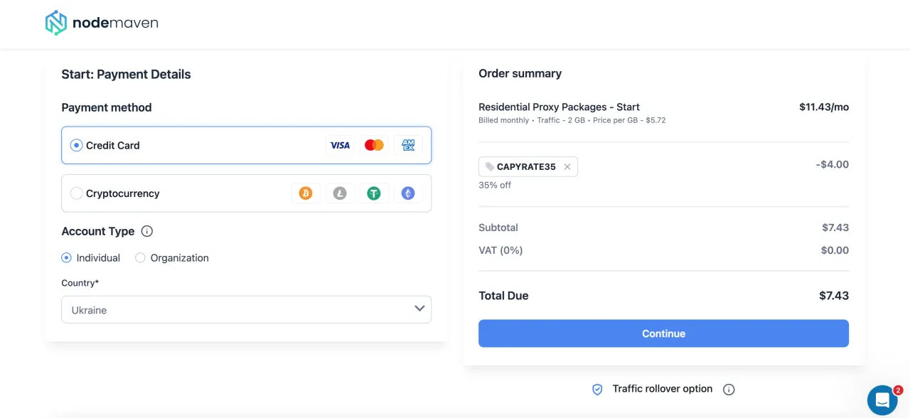Viewport: 910px width, 418px height.
Task: Click the Mastercard icon
Action: pyautogui.click(x=374, y=145)
